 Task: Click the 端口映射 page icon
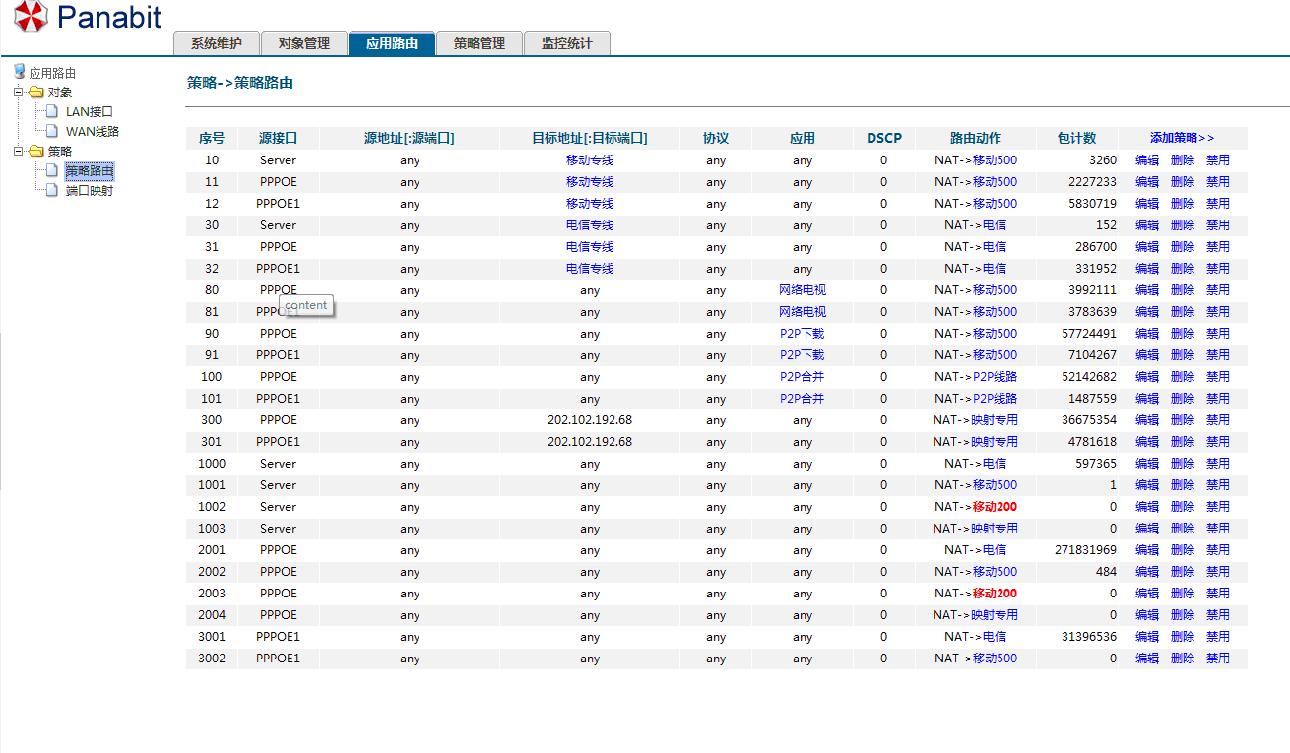53,190
